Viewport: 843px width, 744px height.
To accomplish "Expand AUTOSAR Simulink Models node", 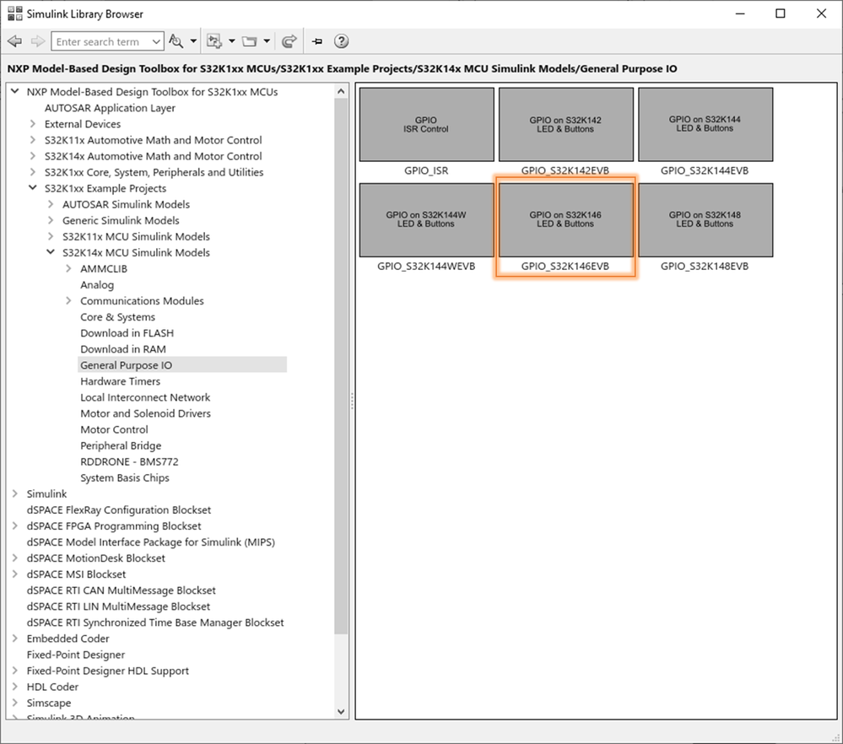I will point(51,204).
